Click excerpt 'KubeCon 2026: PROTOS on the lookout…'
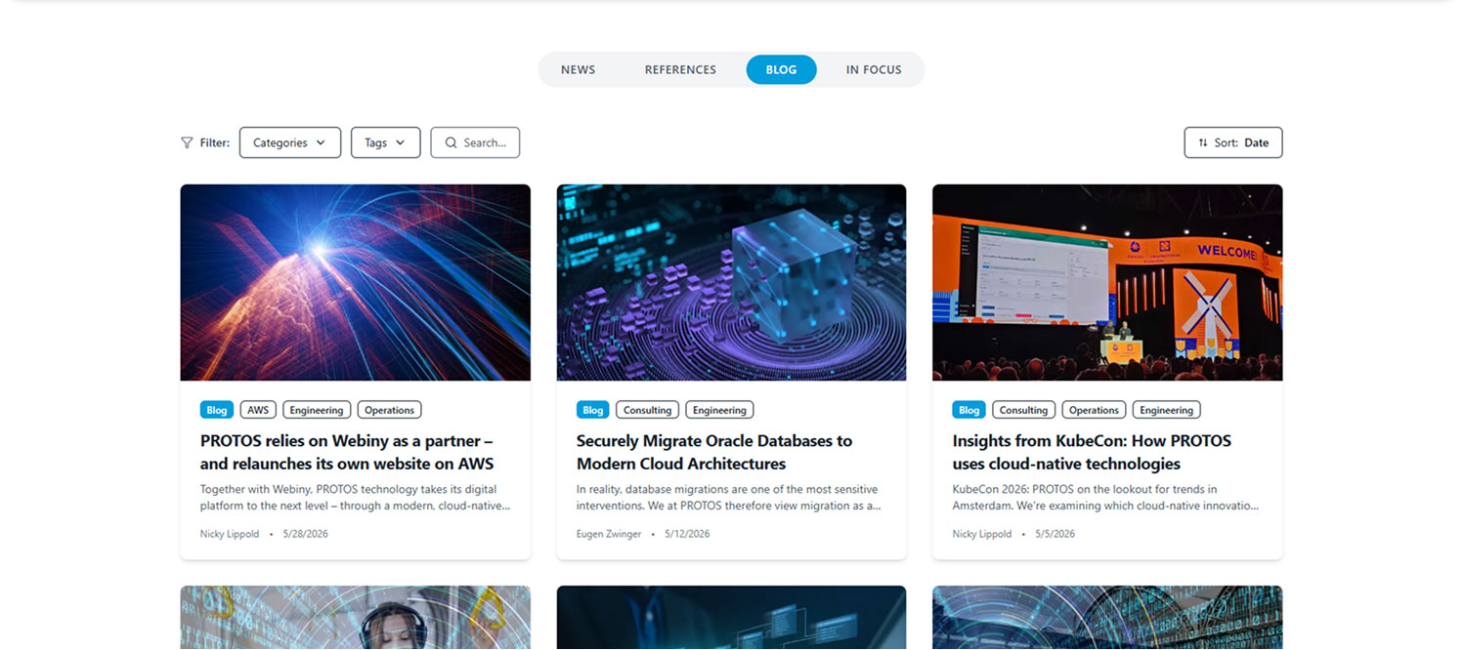Image resolution: width=1465 pixels, height=650 pixels. (x=1105, y=498)
